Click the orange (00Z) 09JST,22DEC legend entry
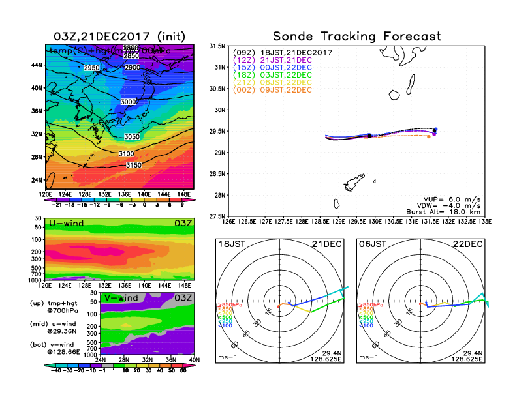 click(273, 90)
